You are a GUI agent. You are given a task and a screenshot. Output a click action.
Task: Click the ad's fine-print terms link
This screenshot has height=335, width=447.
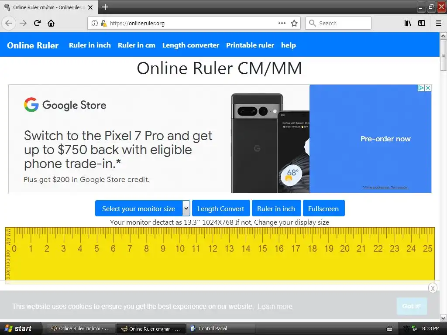tap(385, 187)
